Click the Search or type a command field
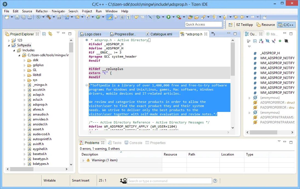 (x=170, y=181)
